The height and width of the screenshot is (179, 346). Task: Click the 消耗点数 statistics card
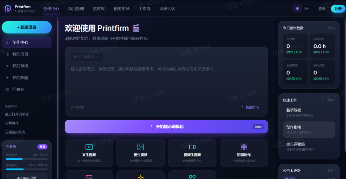(322, 72)
